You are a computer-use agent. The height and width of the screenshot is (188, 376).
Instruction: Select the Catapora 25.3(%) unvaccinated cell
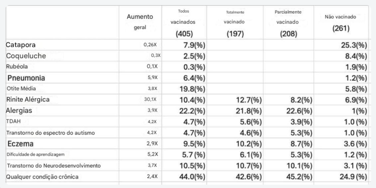point(354,45)
